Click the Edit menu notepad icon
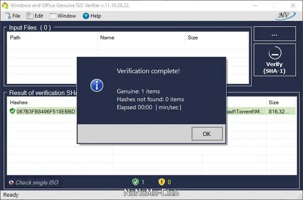This screenshot has width=303, height=200. [x=30, y=16]
